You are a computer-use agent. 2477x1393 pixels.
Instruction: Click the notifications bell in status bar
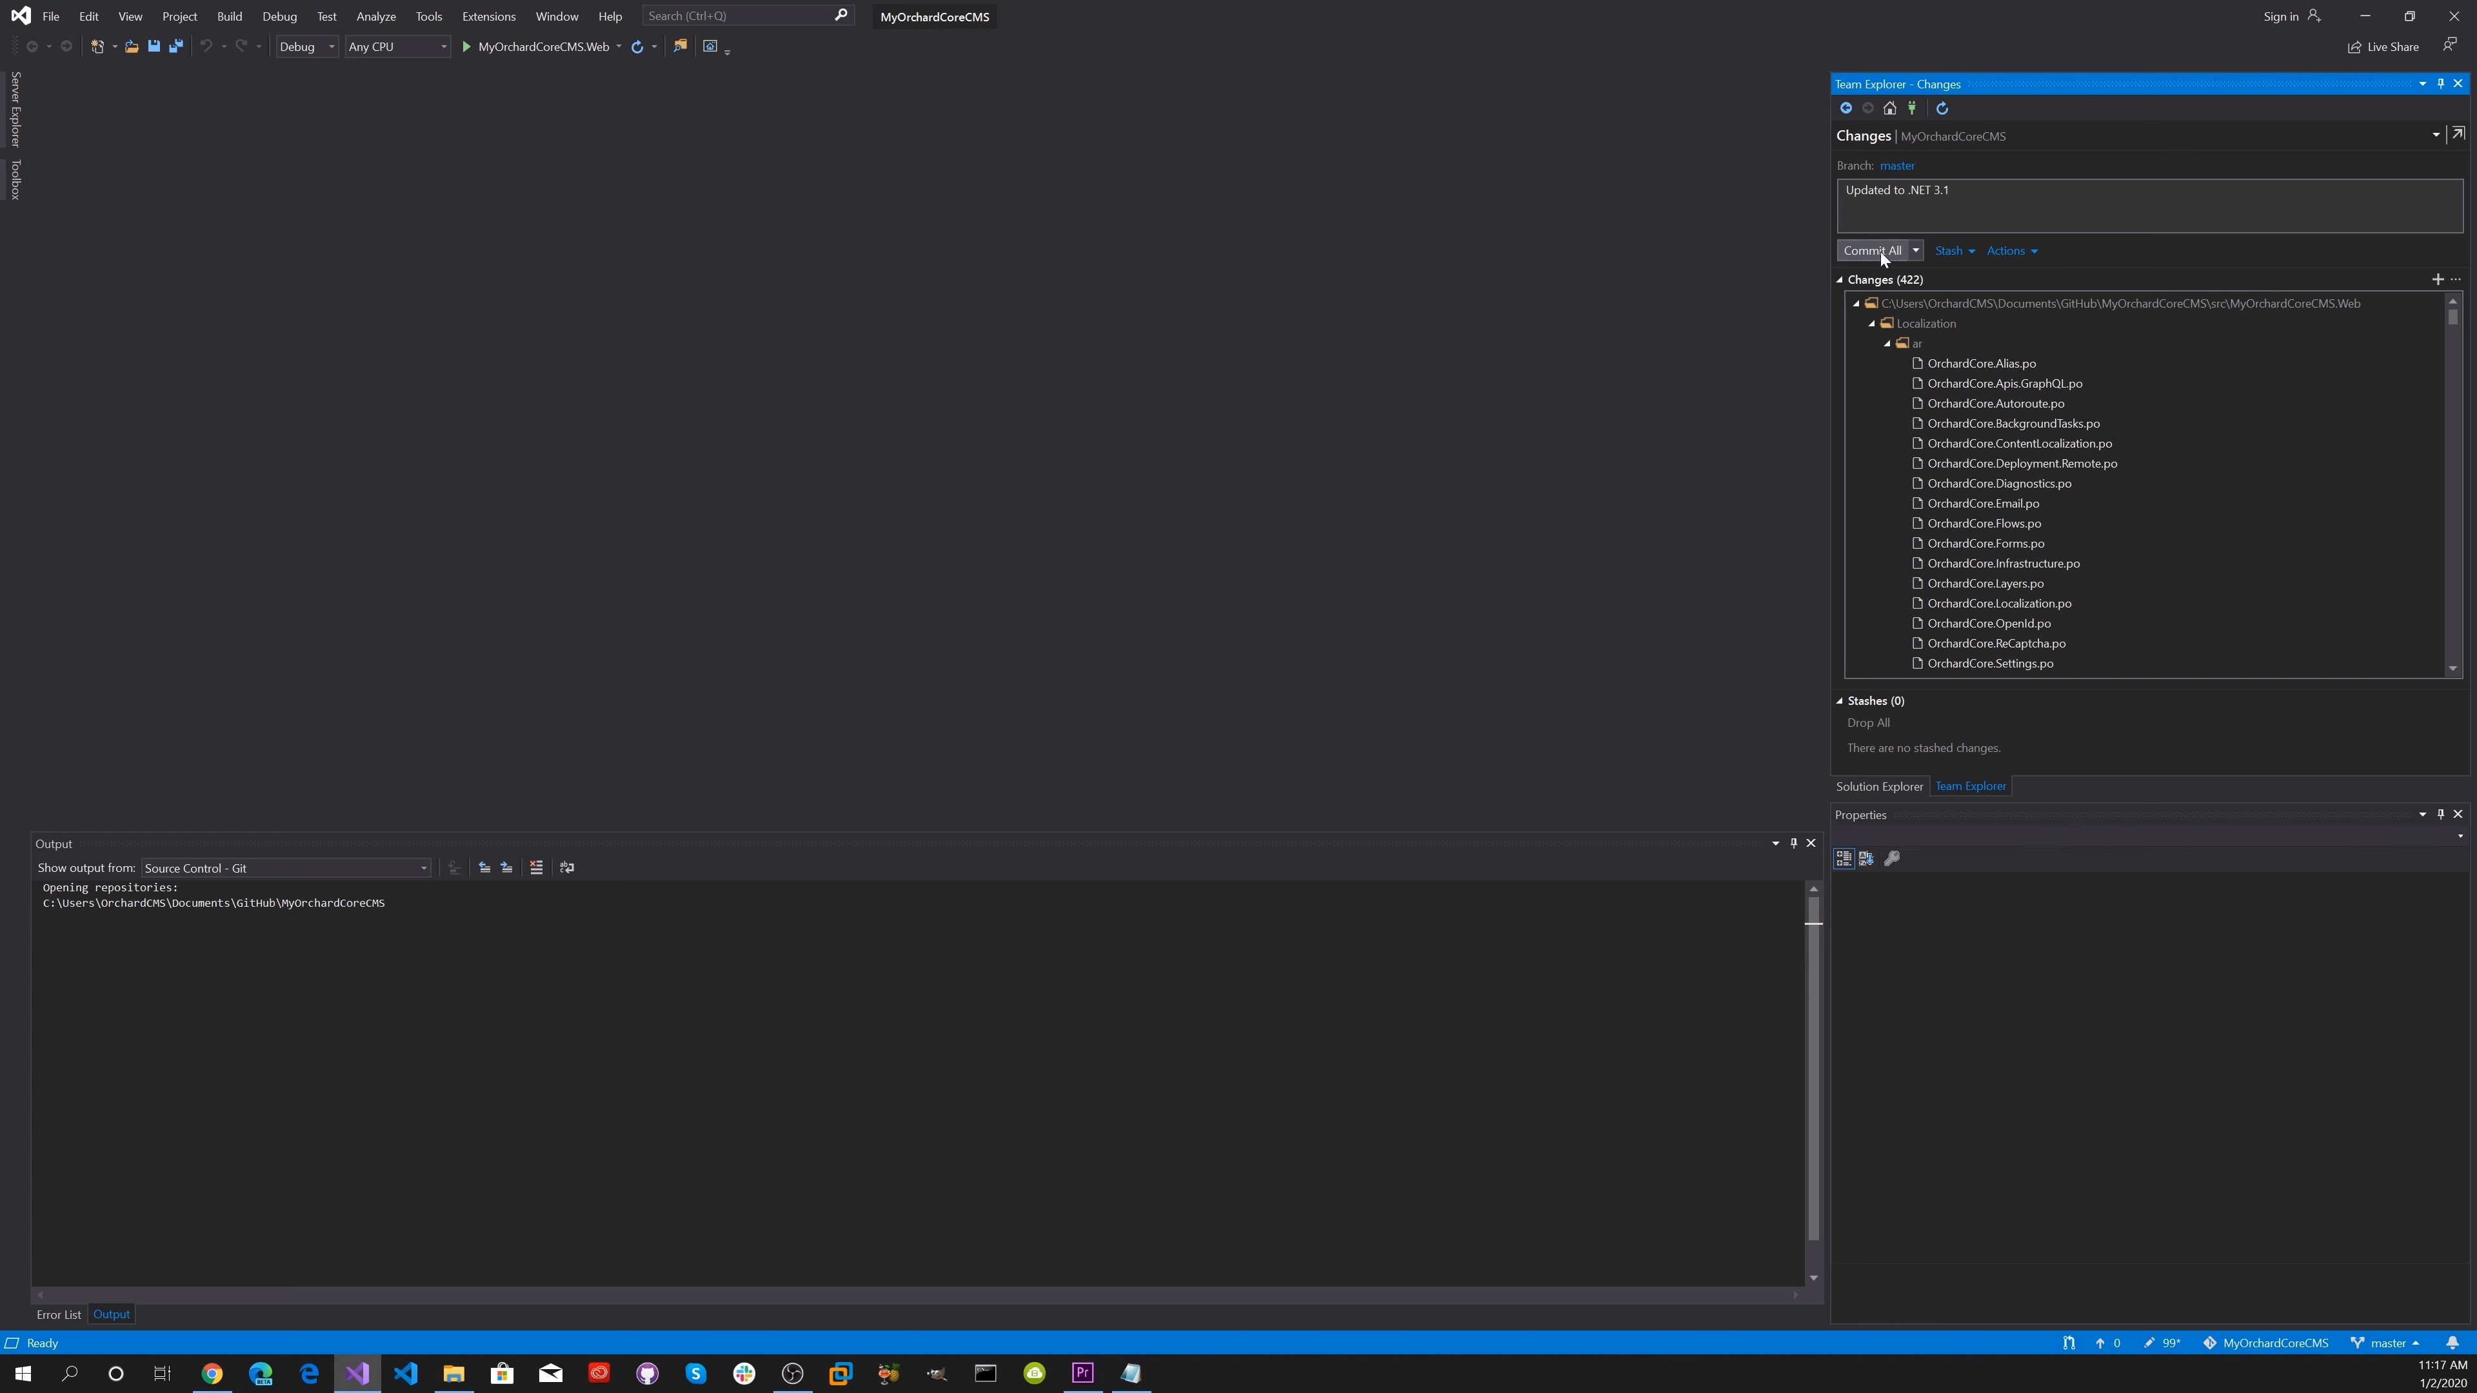pyautogui.click(x=2453, y=1343)
